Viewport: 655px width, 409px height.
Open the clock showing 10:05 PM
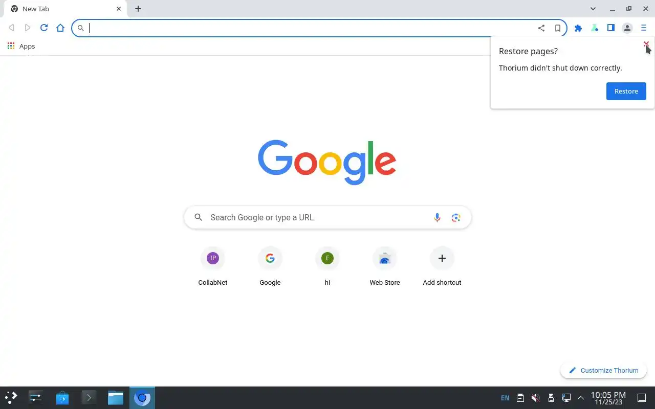[608, 398]
